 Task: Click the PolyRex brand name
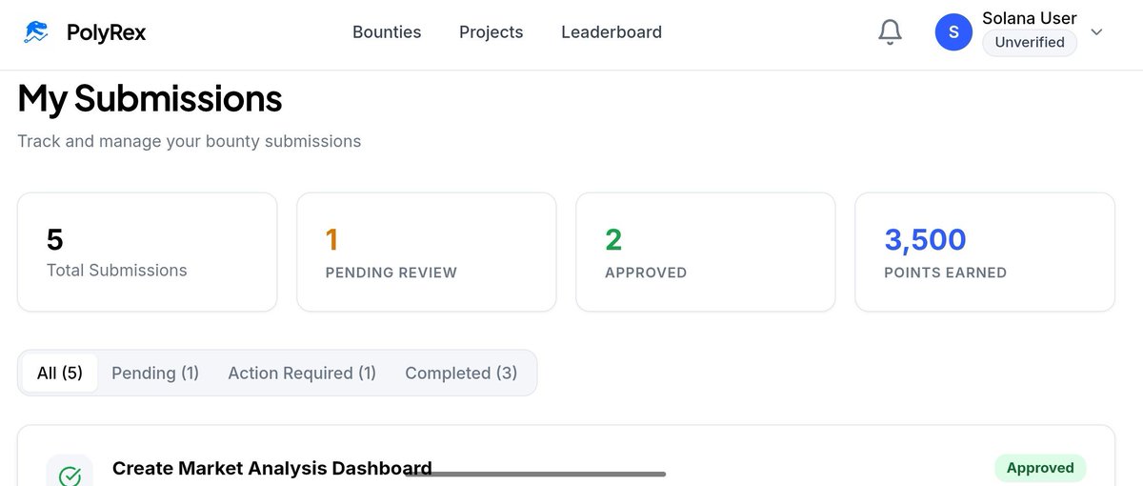[107, 32]
